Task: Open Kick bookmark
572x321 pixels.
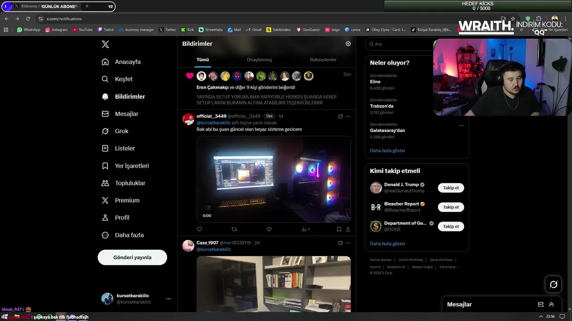Action: tap(187, 30)
